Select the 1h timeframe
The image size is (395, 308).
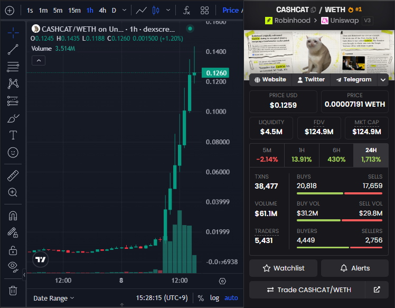[90, 11]
